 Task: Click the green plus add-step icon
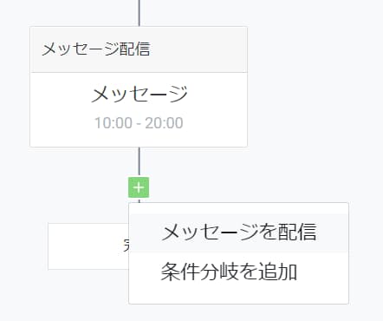pos(139,187)
